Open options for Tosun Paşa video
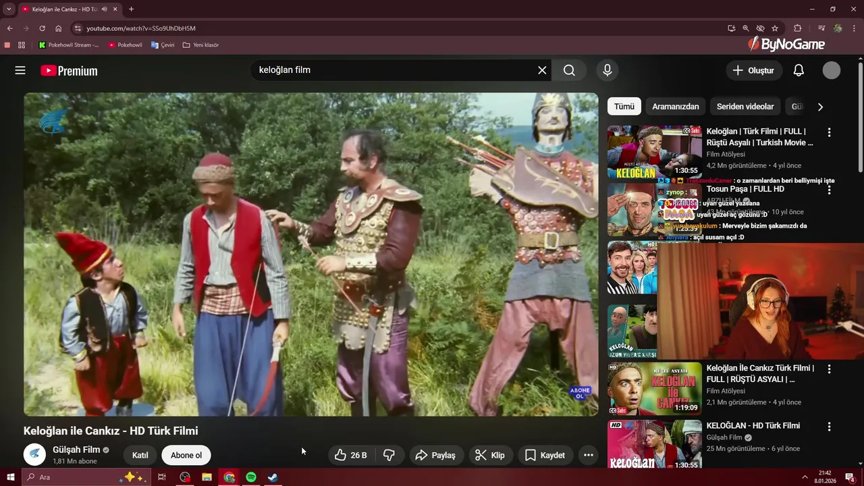The image size is (864, 486). 830,190
